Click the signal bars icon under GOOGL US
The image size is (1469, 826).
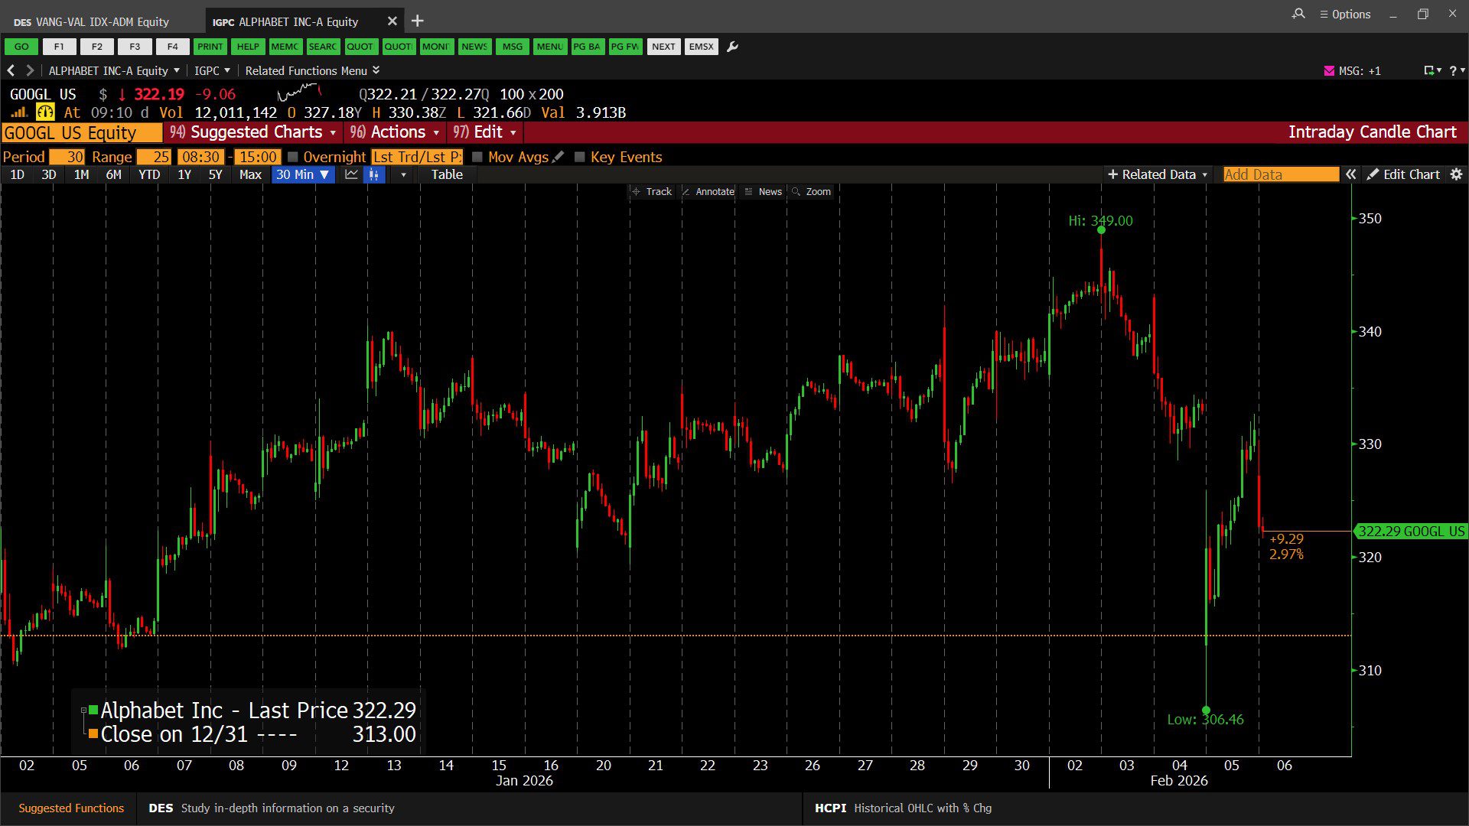coord(19,112)
